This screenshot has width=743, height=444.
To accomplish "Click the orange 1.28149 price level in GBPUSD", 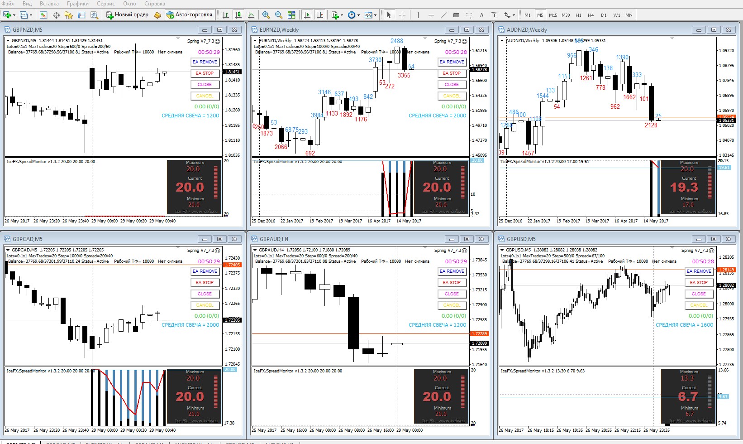I will (726, 270).
